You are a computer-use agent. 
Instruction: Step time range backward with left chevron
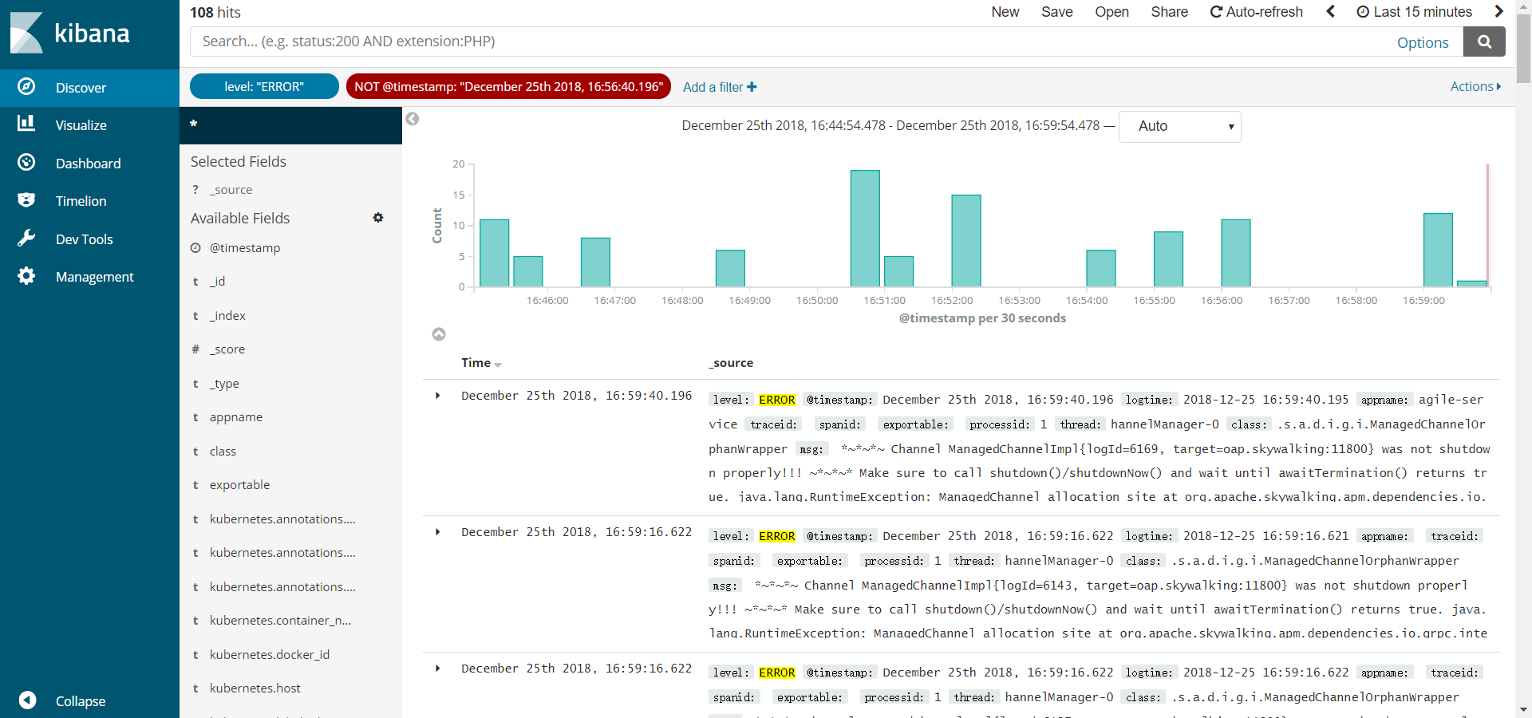pyautogui.click(x=1330, y=11)
